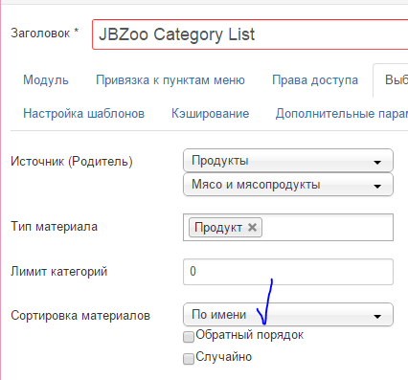
Task: Switch to the Модуль tab
Action: (46, 80)
